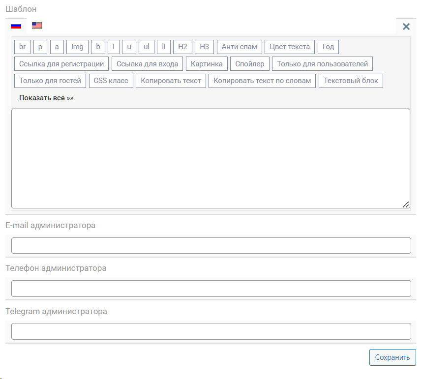Insert the Спойлер block
Viewport: 422px width, 379px height.
(x=250, y=64)
